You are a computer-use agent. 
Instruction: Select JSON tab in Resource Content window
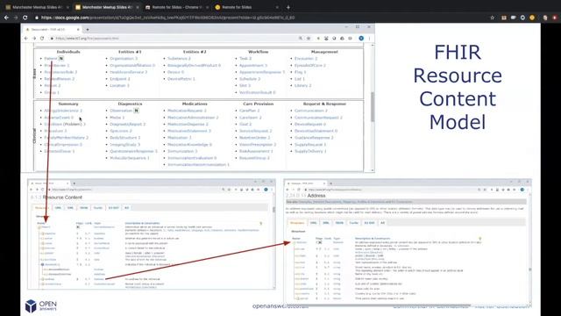point(84,208)
